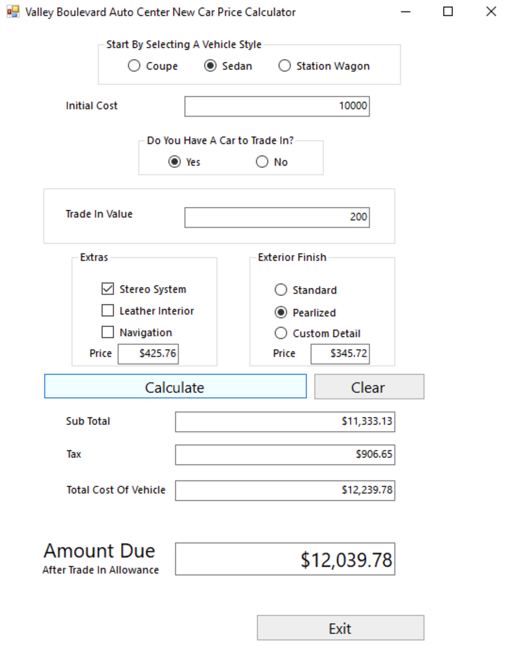Enable the Leather Interior option

point(108,310)
